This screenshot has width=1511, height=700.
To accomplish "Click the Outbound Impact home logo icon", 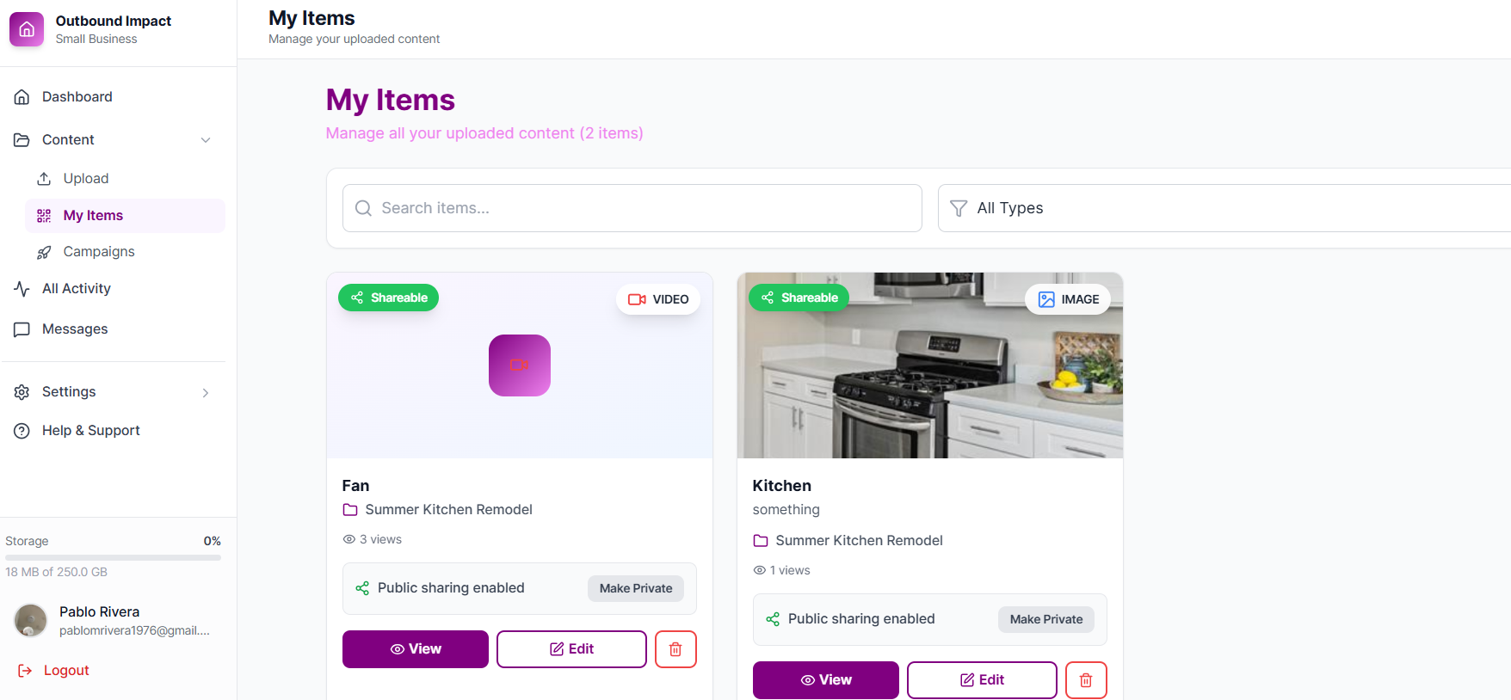I will click(x=27, y=29).
